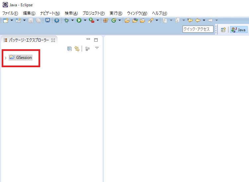Open dropdown beside the second New icon

pos(24,20)
